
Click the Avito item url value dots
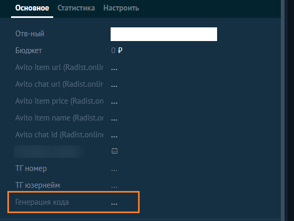(114, 69)
